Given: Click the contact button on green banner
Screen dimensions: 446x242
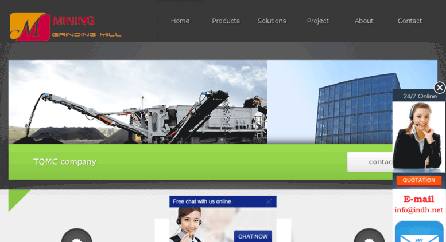Looking at the screenshot, I should [x=370, y=162].
